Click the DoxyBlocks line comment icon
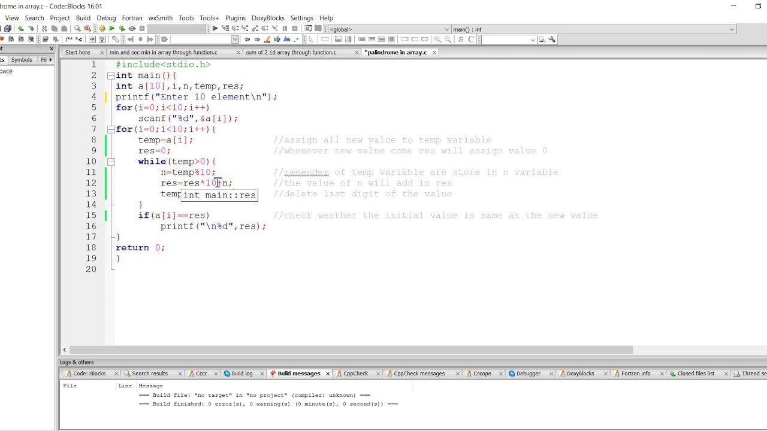The image size is (767, 431). tap(79, 40)
